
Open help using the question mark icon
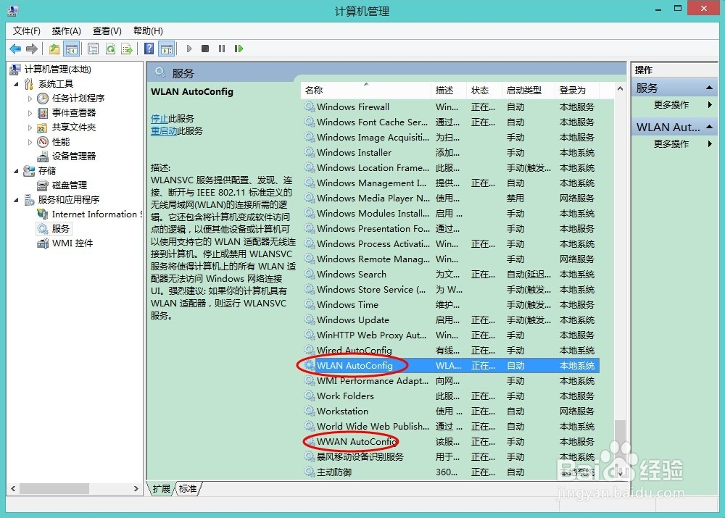click(149, 49)
